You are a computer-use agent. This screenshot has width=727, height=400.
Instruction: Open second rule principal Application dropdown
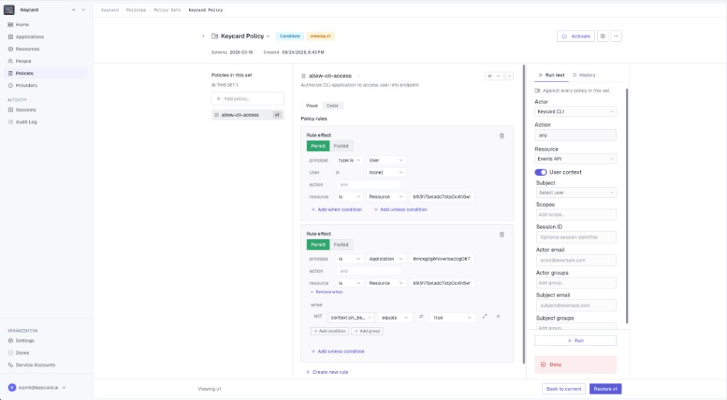click(386, 259)
